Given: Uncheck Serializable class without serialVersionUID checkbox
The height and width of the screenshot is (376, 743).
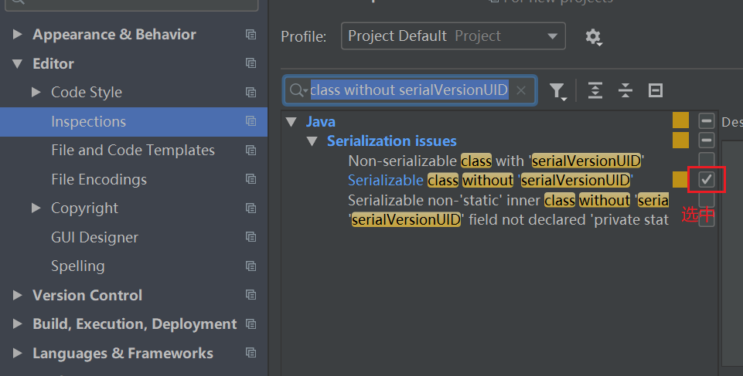Looking at the screenshot, I should pos(706,180).
